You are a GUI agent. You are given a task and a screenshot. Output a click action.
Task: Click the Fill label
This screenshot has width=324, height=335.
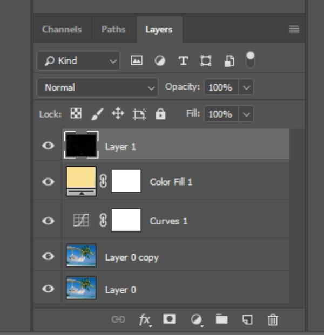193,113
